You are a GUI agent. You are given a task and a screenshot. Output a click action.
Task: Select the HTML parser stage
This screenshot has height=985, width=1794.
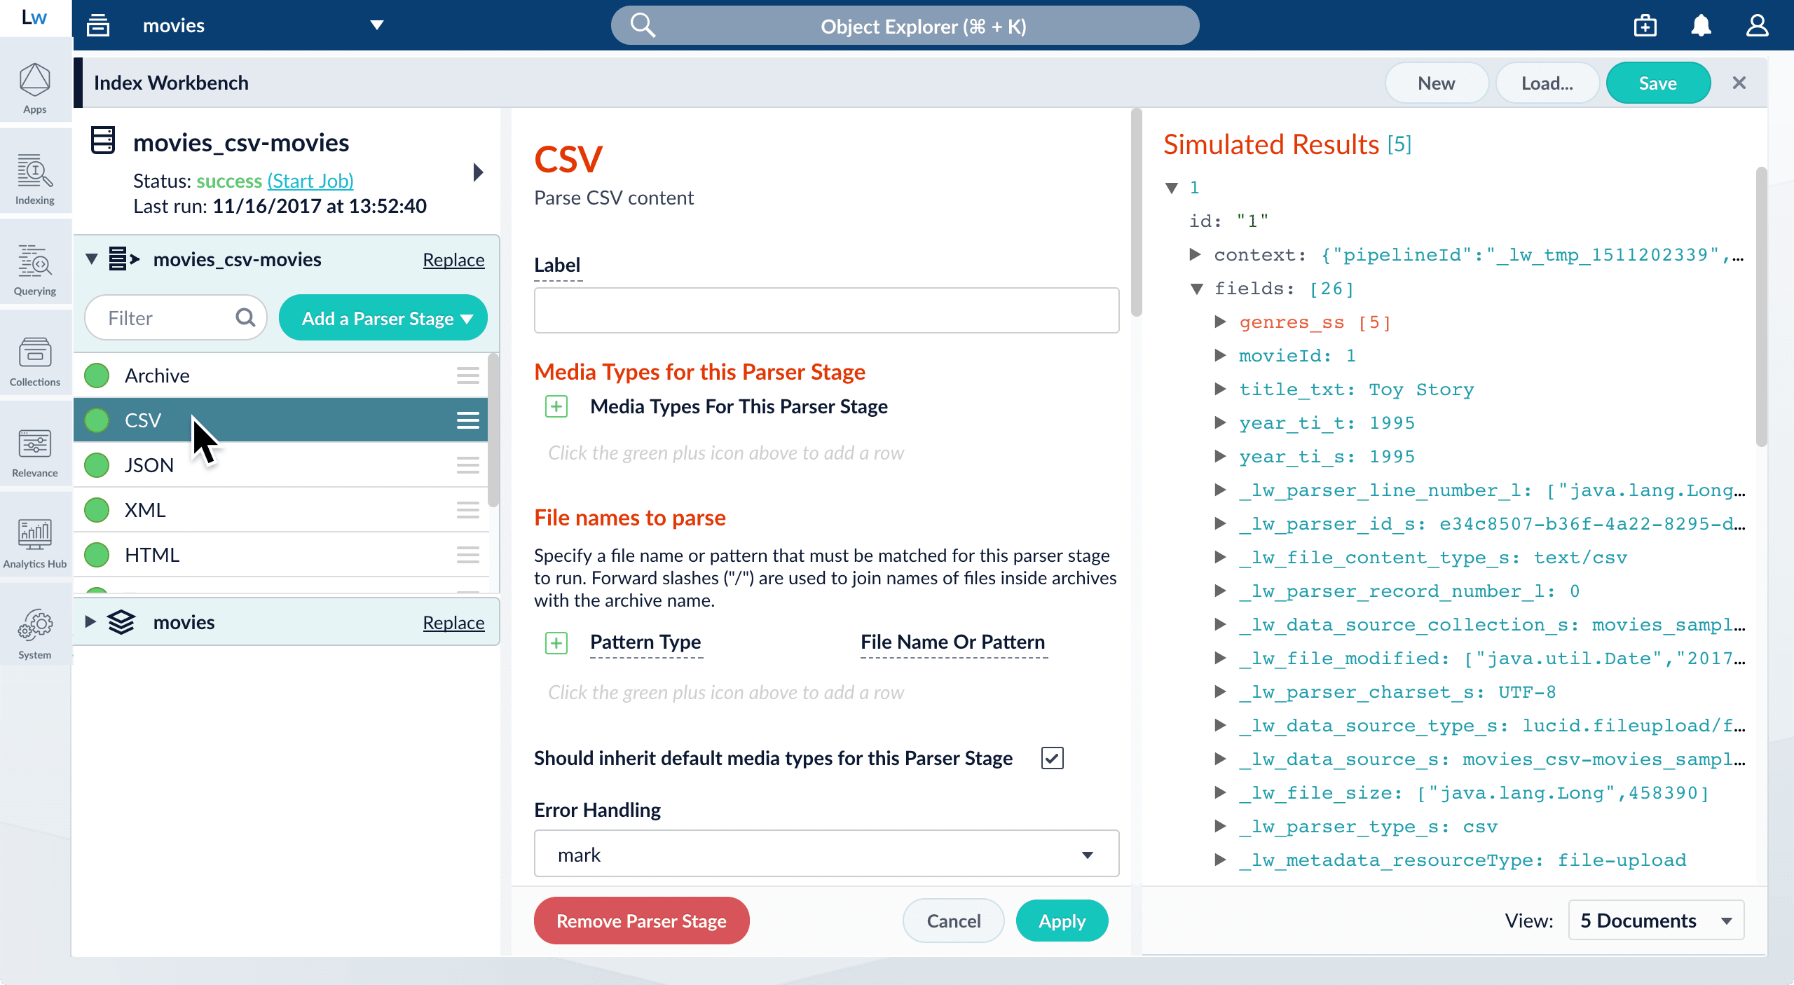pos(280,555)
